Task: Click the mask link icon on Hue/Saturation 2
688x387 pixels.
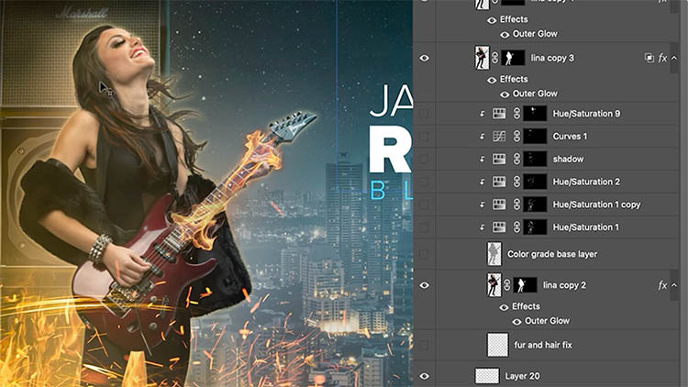Action: tap(516, 182)
